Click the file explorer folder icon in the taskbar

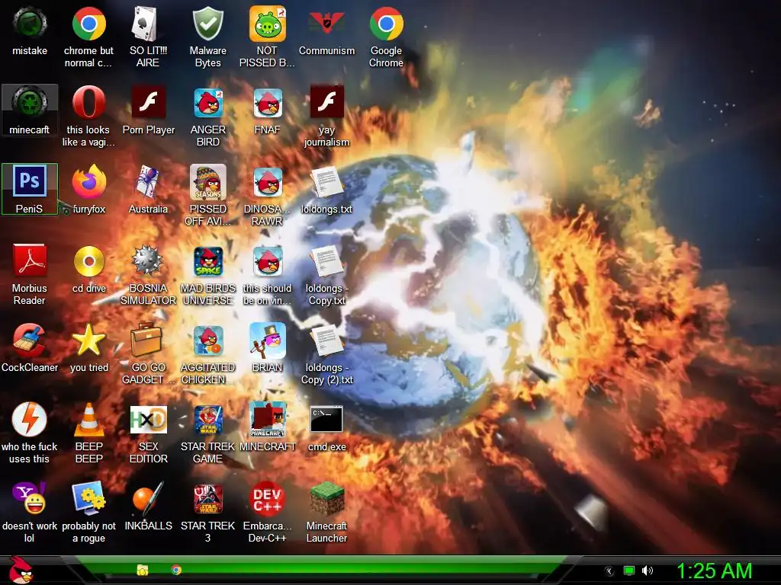(143, 570)
